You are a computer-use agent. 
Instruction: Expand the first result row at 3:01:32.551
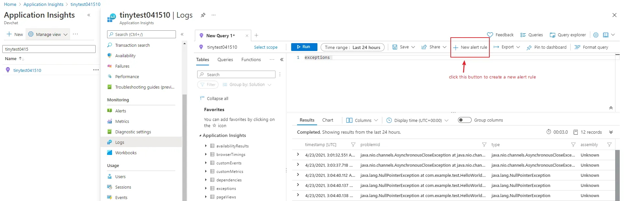tap(298, 155)
